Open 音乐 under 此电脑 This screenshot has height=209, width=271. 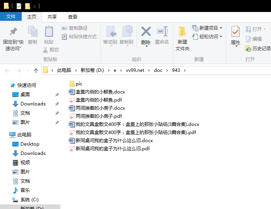(x=21, y=190)
